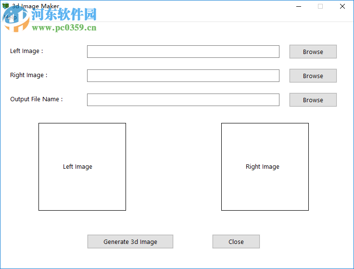
Task: Browse for the Output File Name
Action: (313, 100)
